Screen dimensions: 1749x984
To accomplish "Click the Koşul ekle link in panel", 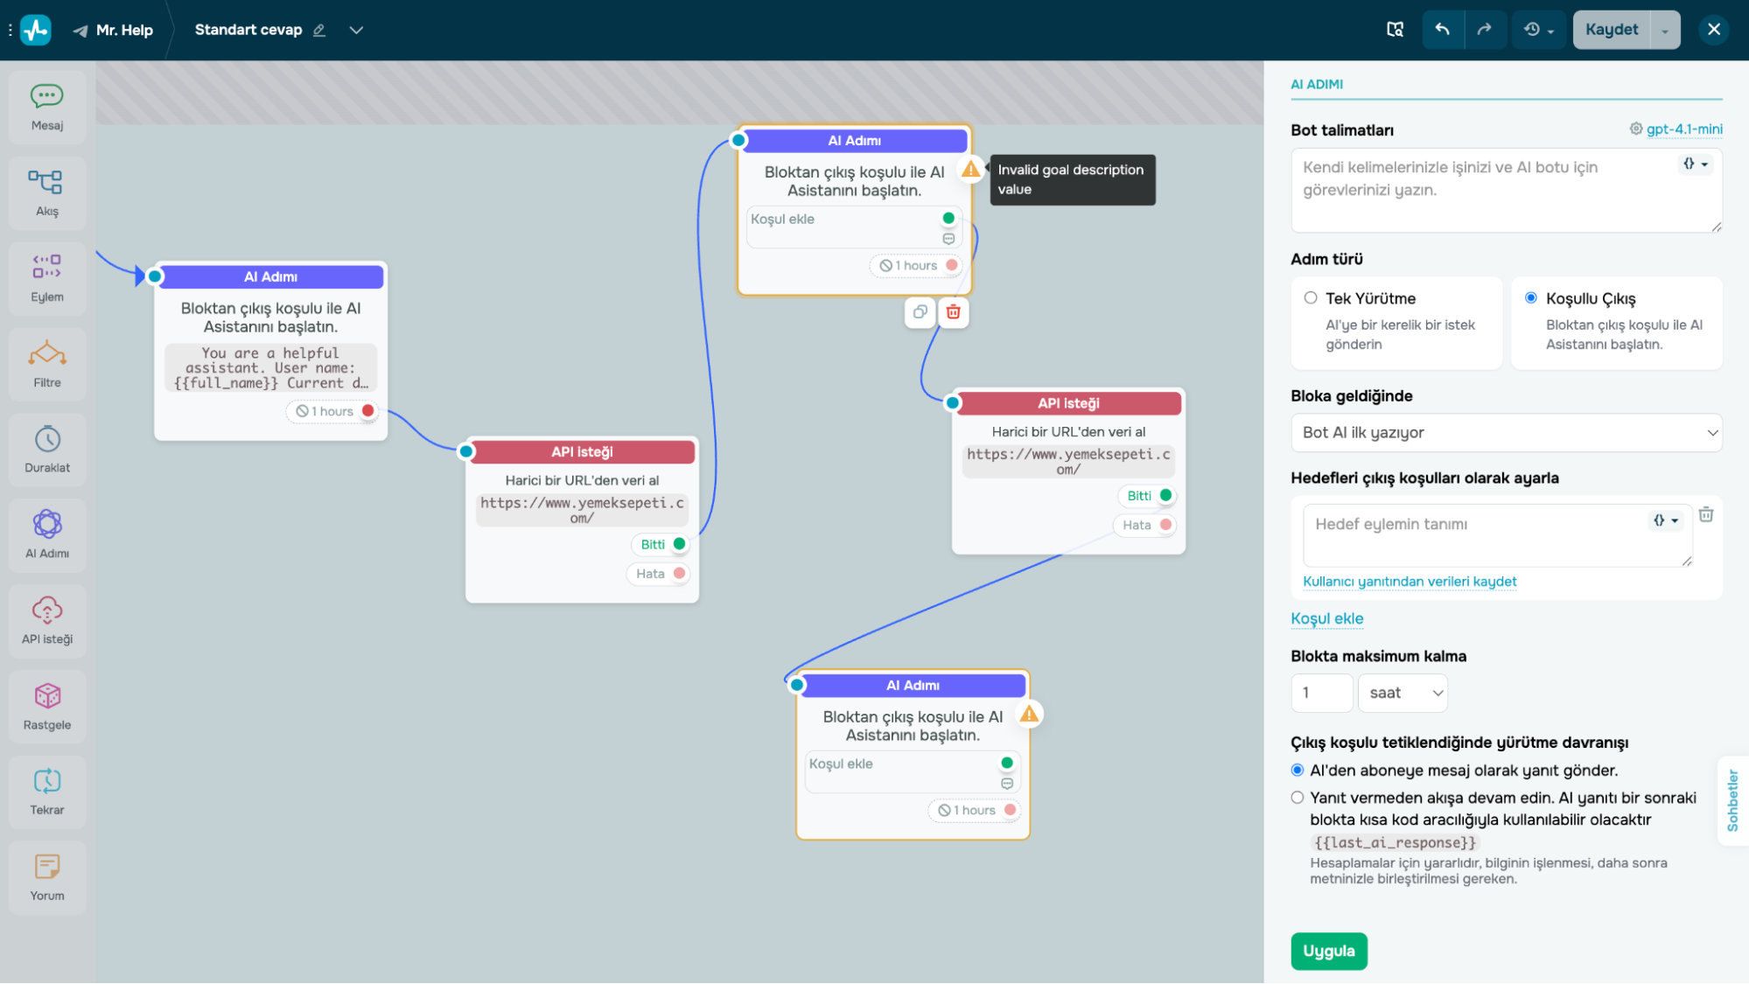I will tap(1326, 618).
